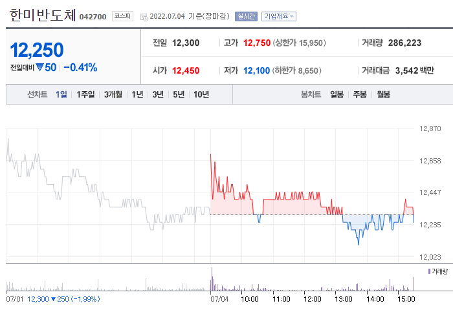The image size is (453, 310).
Task: Select the 3년 line chart tab
Action: [158, 94]
